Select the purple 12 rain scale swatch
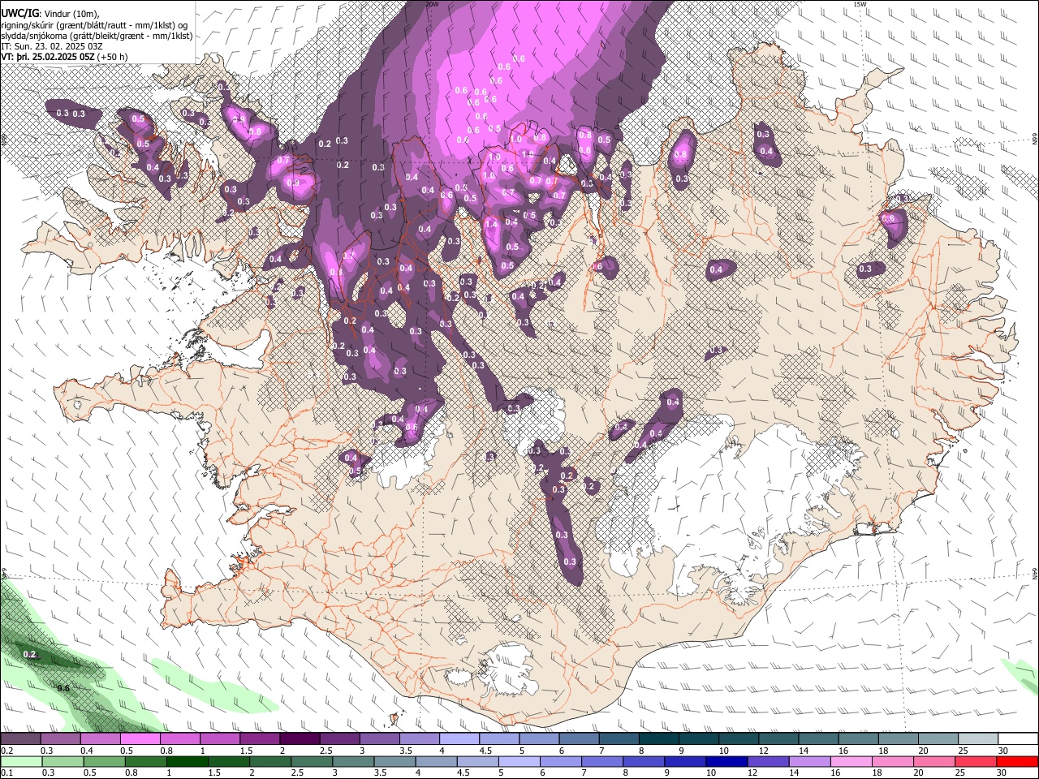This screenshot has height=779, width=1039. (767, 761)
